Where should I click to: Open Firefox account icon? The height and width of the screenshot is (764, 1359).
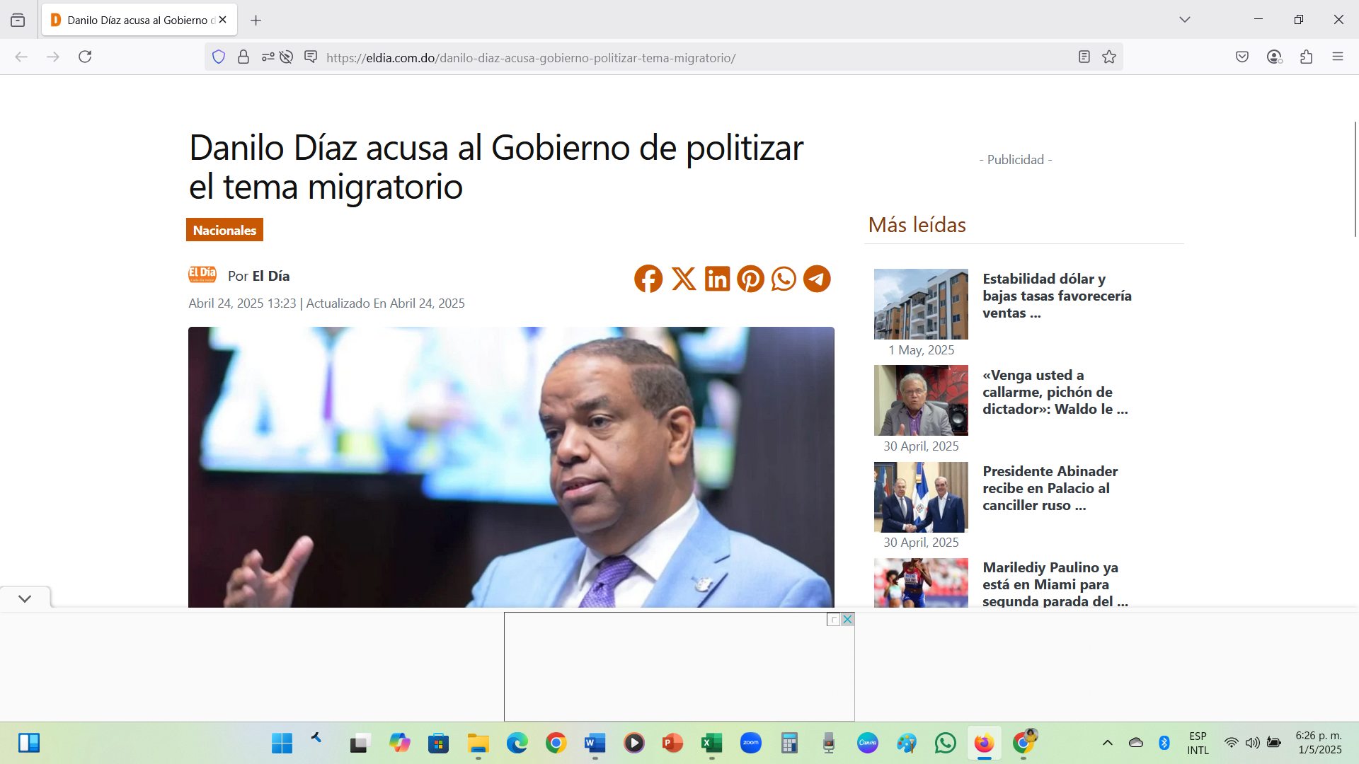click(x=1275, y=57)
